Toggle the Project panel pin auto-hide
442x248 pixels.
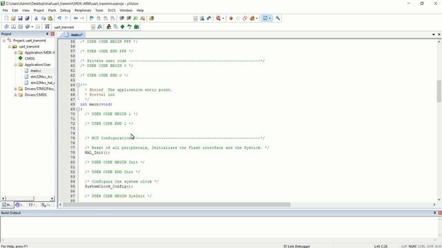click(47, 34)
